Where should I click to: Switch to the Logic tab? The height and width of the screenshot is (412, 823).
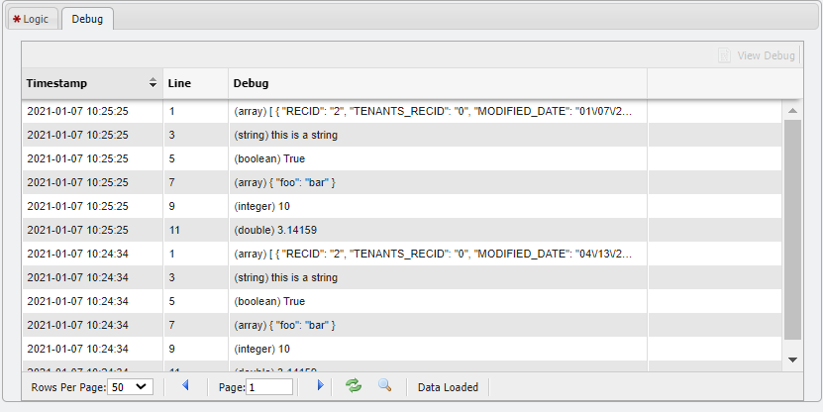(x=35, y=19)
